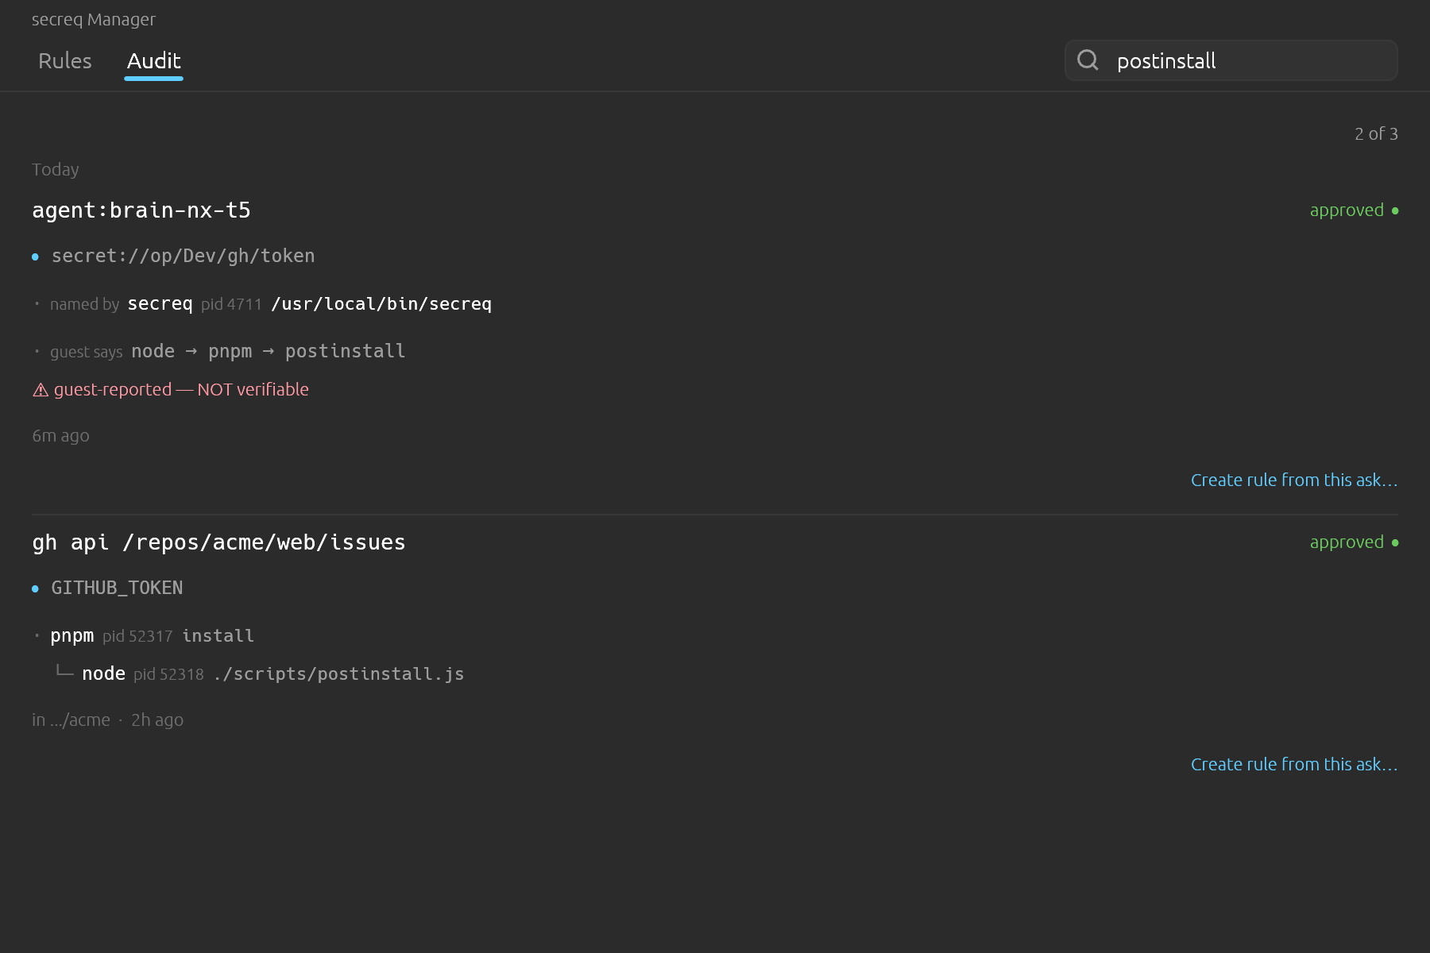Click the node → pnpm → postinstall chain
The height and width of the screenshot is (953, 1430).
(x=269, y=351)
